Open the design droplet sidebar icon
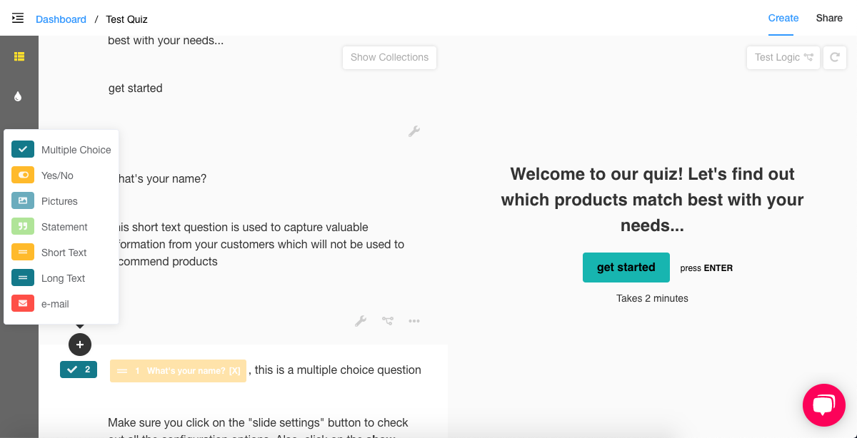Image resolution: width=857 pixels, height=438 pixels. coord(18,96)
